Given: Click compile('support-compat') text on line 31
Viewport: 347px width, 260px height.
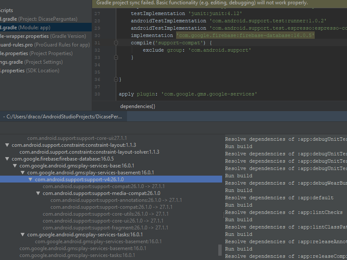Looking at the screenshot, I should pyautogui.click(x=168, y=43).
